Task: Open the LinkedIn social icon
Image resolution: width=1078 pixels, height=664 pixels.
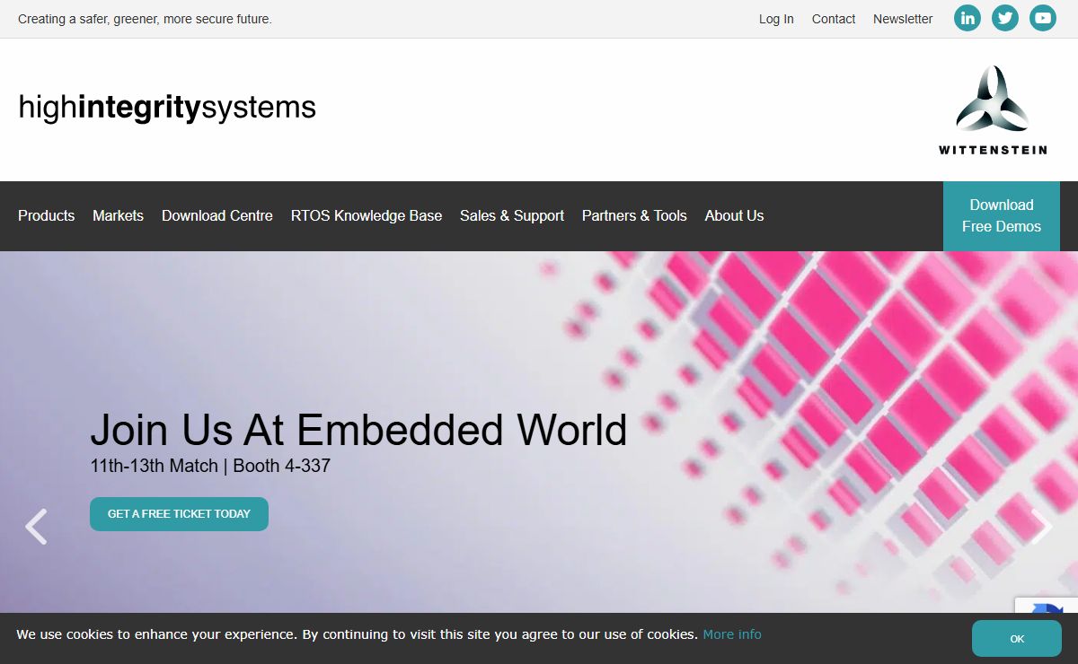Action: pyautogui.click(x=968, y=18)
